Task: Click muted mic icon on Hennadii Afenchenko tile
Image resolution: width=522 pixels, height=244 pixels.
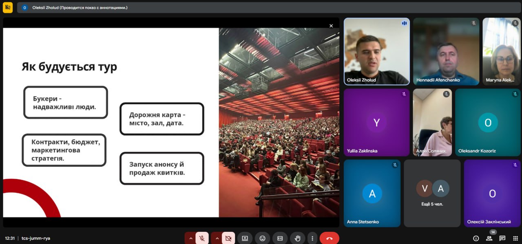Action: [473, 23]
